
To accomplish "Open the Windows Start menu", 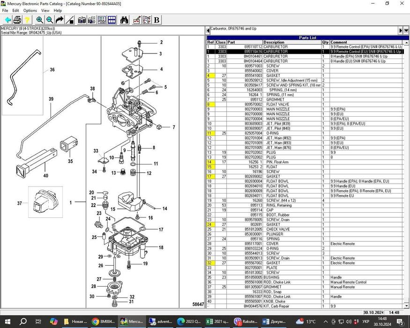I will (7, 321).
